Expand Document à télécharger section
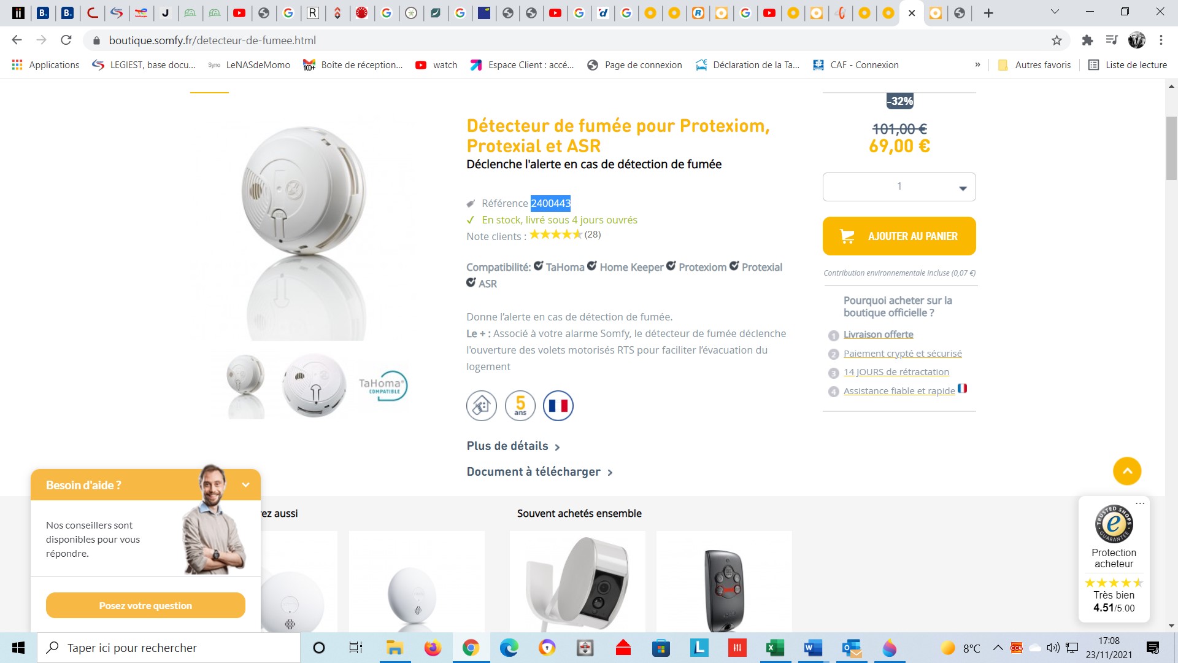 tap(539, 472)
